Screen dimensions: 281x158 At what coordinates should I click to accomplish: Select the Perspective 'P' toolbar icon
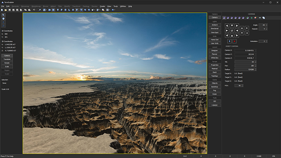[77, 10]
